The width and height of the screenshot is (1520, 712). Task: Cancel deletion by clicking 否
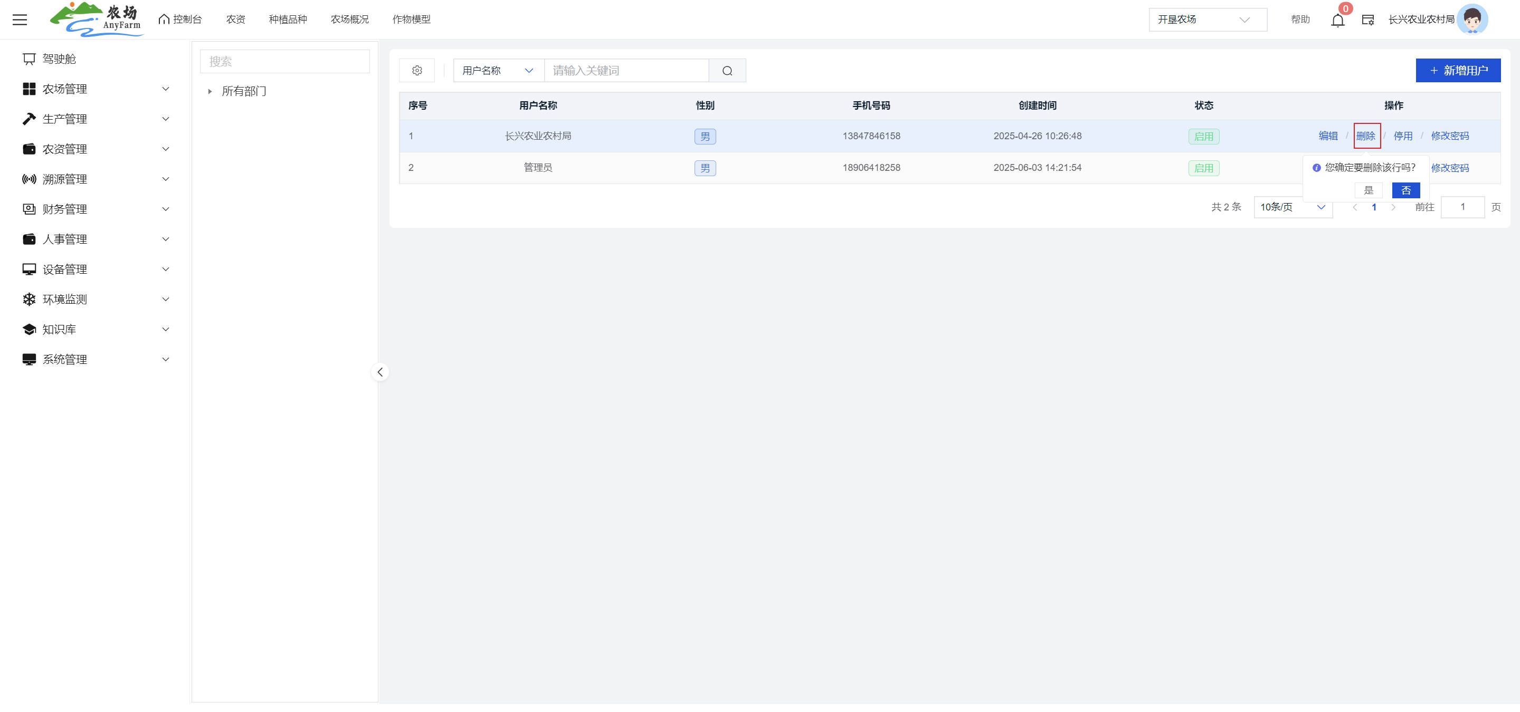click(x=1405, y=190)
